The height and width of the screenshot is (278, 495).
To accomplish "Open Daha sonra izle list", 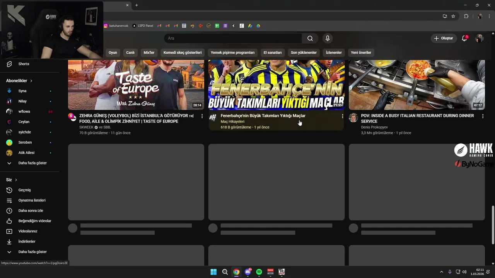I will [30, 210].
